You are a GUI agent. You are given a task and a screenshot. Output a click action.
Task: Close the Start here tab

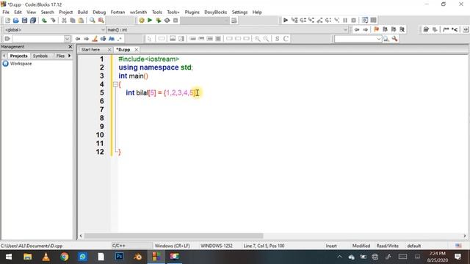click(109, 49)
